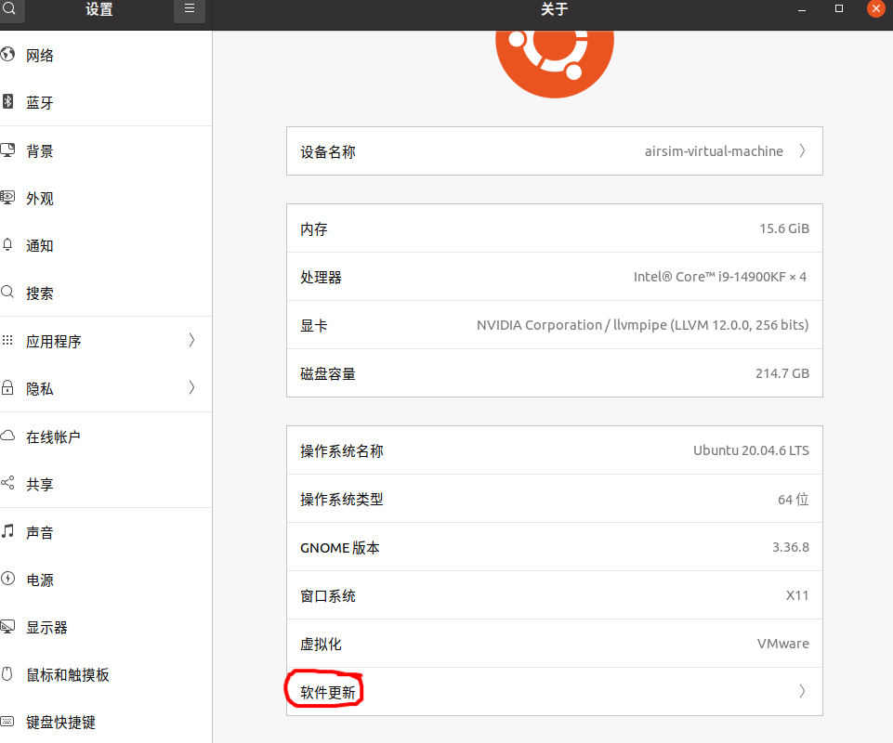Open 声音 settings in the sidebar

pos(106,532)
